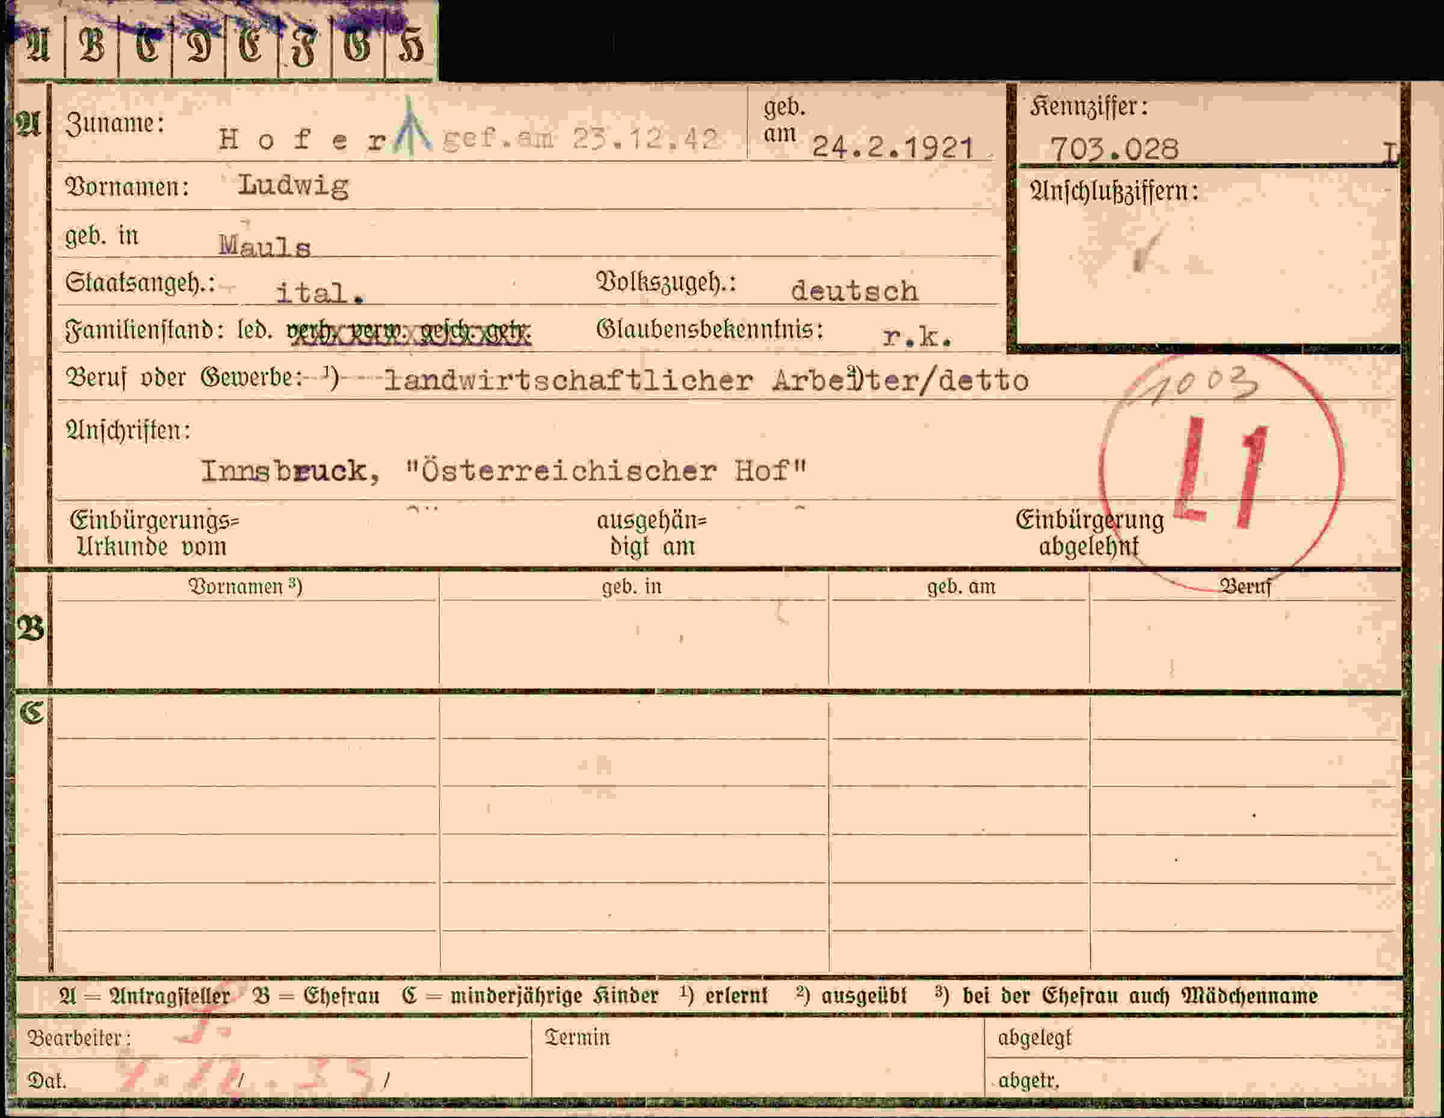Click the crossed-out marital status options
Image resolution: width=1444 pixels, height=1118 pixels.
[409, 333]
